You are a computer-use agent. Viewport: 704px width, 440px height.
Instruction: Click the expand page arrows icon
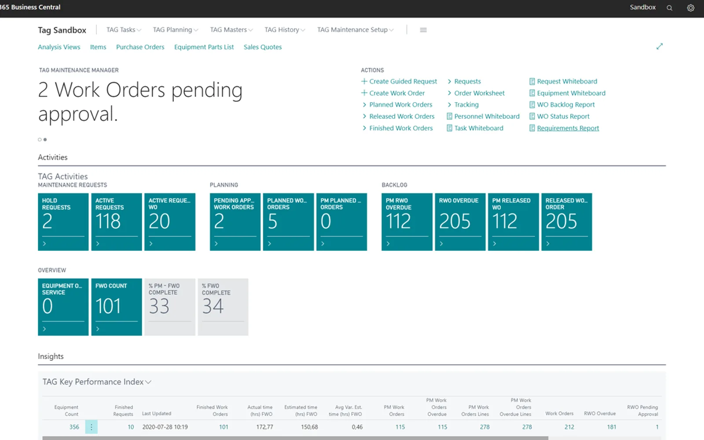659,46
